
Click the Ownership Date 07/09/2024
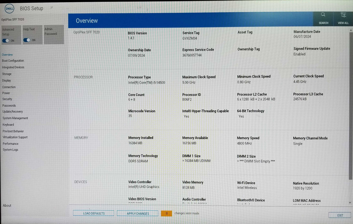tap(136, 56)
